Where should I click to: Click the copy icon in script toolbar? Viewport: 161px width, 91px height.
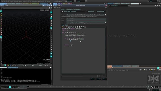pyautogui.click(x=68, y=27)
